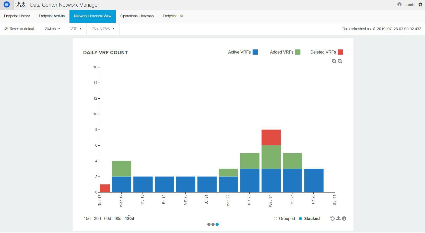
Task: Expand the Switch dropdown
Action: coord(53,29)
